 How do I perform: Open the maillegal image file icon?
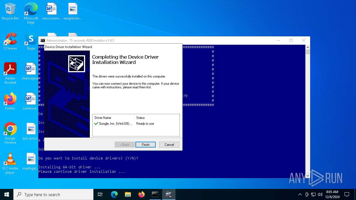pyautogui.click(x=30, y=162)
